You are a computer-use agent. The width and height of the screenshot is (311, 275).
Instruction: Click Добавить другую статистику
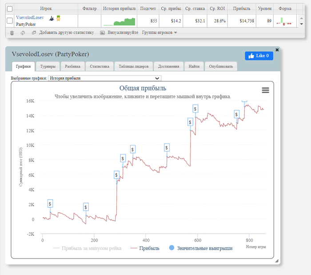(x=67, y=32)
